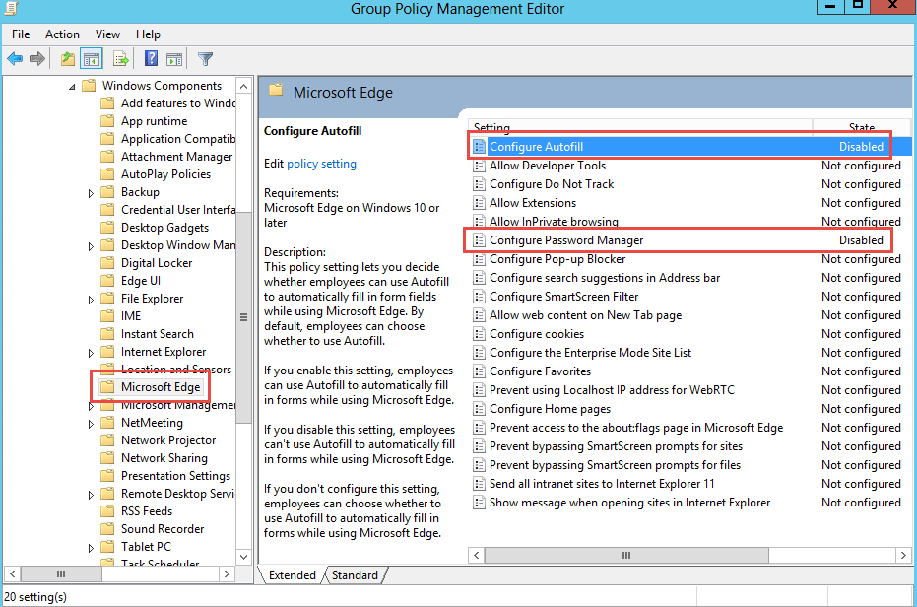The width and height of the screenshot is (917, 607).
Task: Select Allow web content on New Tab page
Action: [x=690, y=315]
